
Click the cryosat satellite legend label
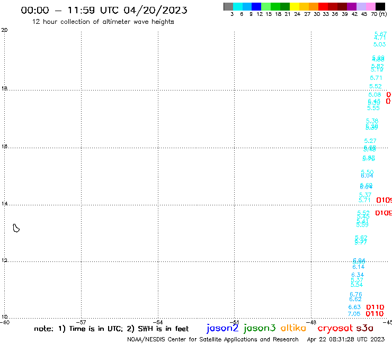(x=335, y=328)
